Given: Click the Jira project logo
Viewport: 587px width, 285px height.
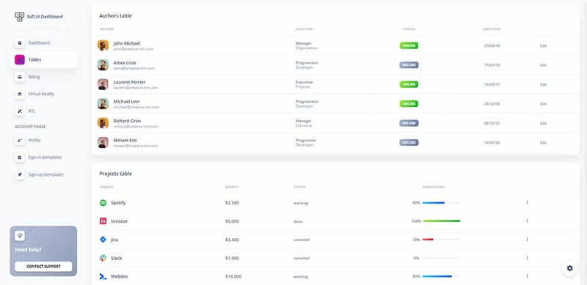Looking at the screenshot, I should tap(103, 240).
